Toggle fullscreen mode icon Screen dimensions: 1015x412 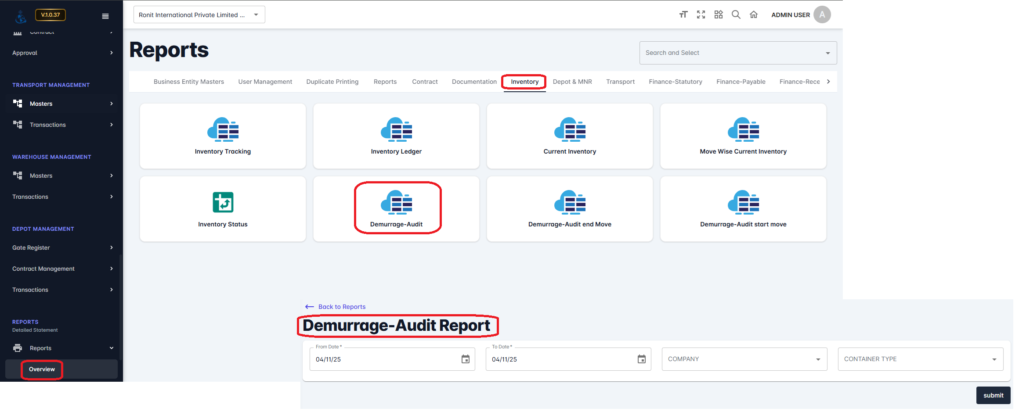[701, 15]
